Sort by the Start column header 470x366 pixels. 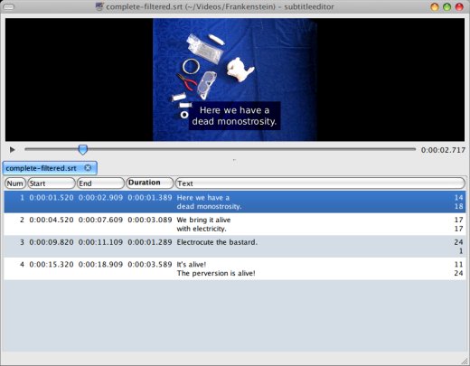point(52,183)
